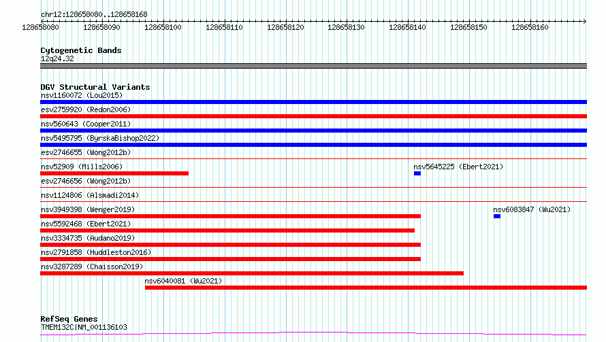Image resolution: width=606 pixels, height=342 pixels.
Task: Click ruler position 128658120
Action: [285, 27]
